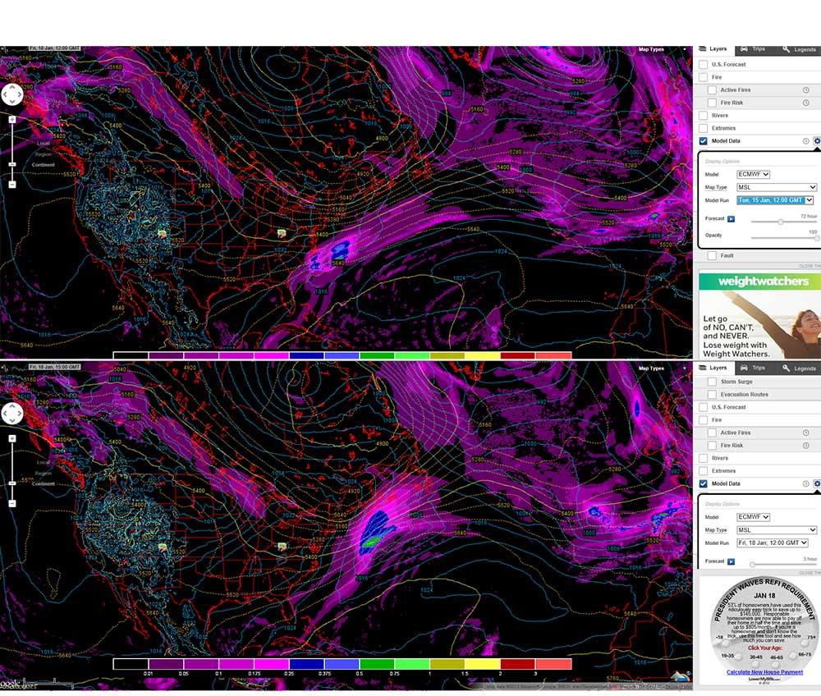Select Region zoom level on bottom map

(x=44, y=474)
